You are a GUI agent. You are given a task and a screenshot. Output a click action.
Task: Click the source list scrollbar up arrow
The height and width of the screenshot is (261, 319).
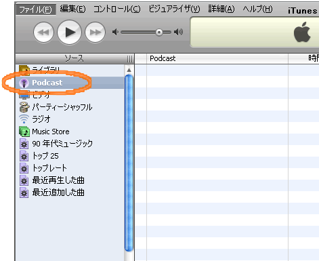[129, 70]
